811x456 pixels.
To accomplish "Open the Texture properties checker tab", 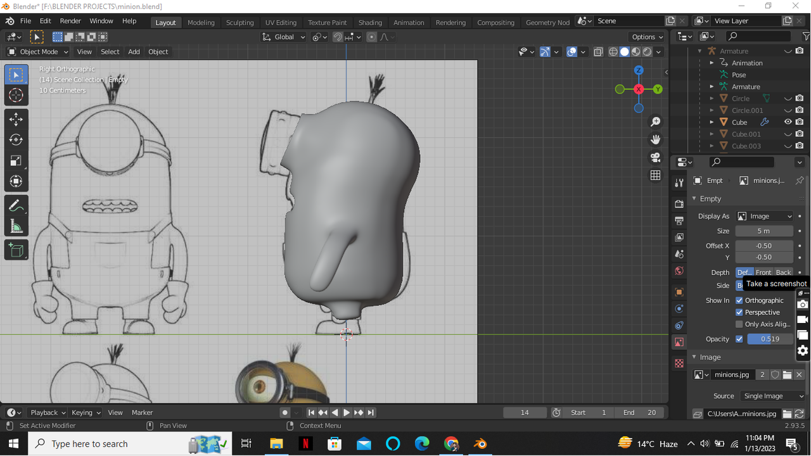I will 679,364.
